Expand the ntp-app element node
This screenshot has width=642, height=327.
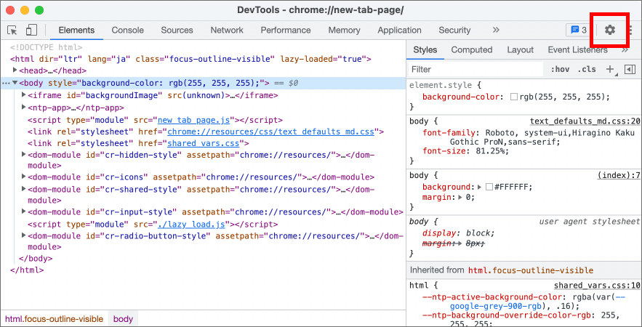coord(24,107)
